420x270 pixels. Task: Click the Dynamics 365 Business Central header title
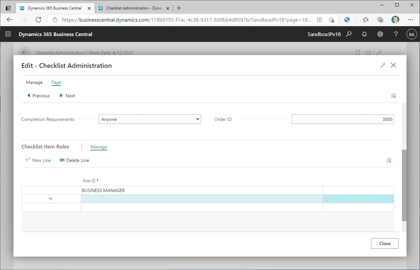[x=55, y=34]
